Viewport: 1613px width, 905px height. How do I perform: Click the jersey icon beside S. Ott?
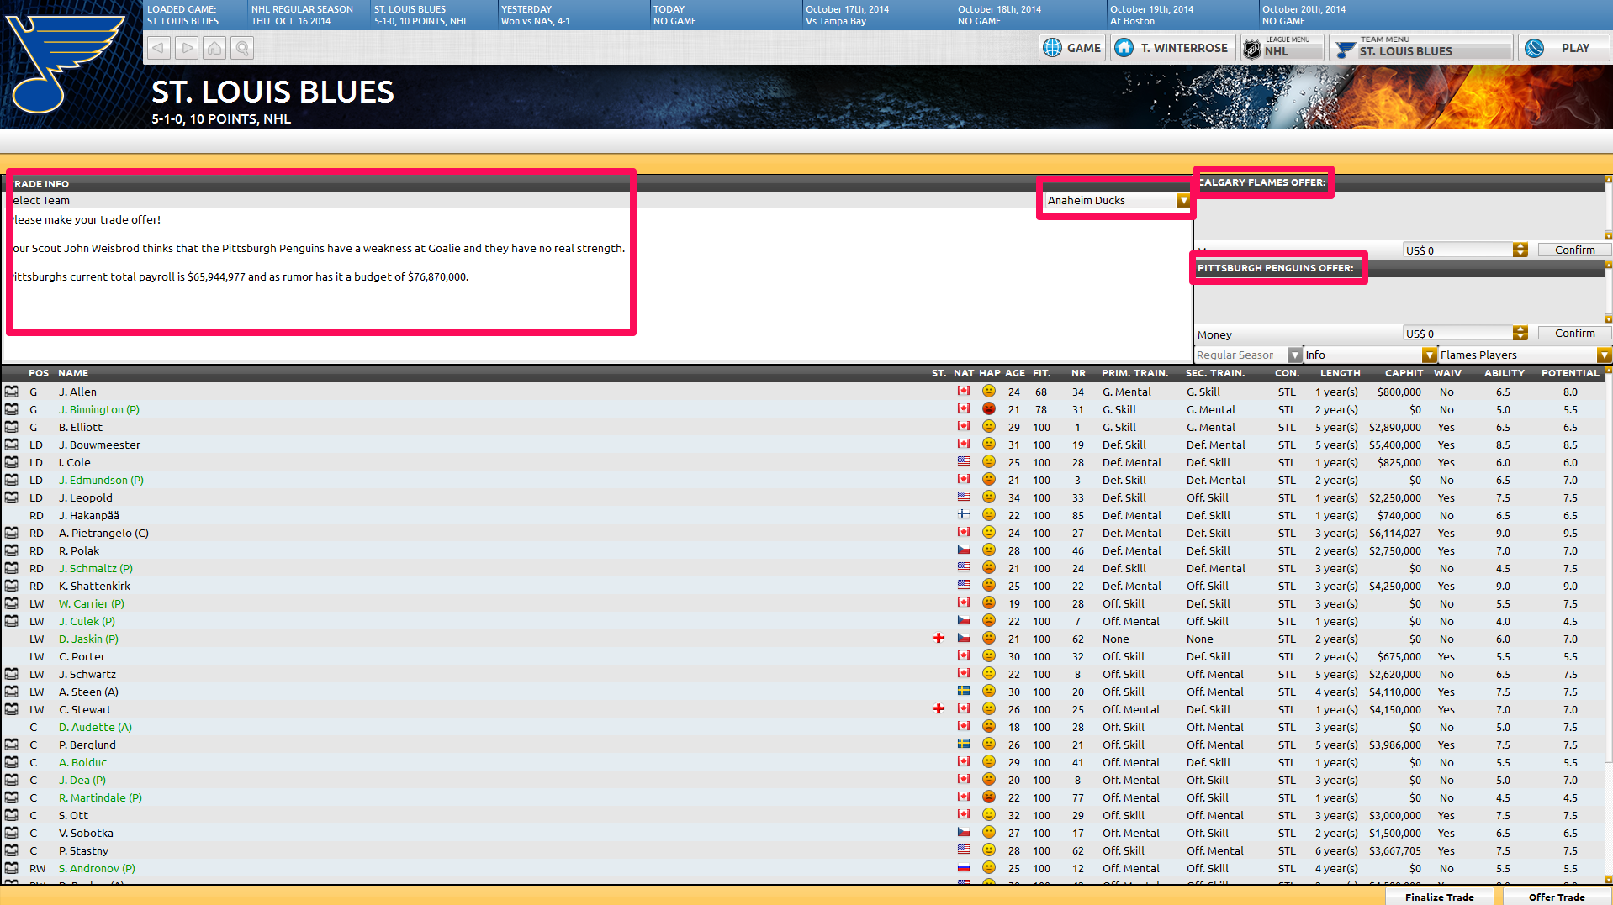(x=11, y=815)
